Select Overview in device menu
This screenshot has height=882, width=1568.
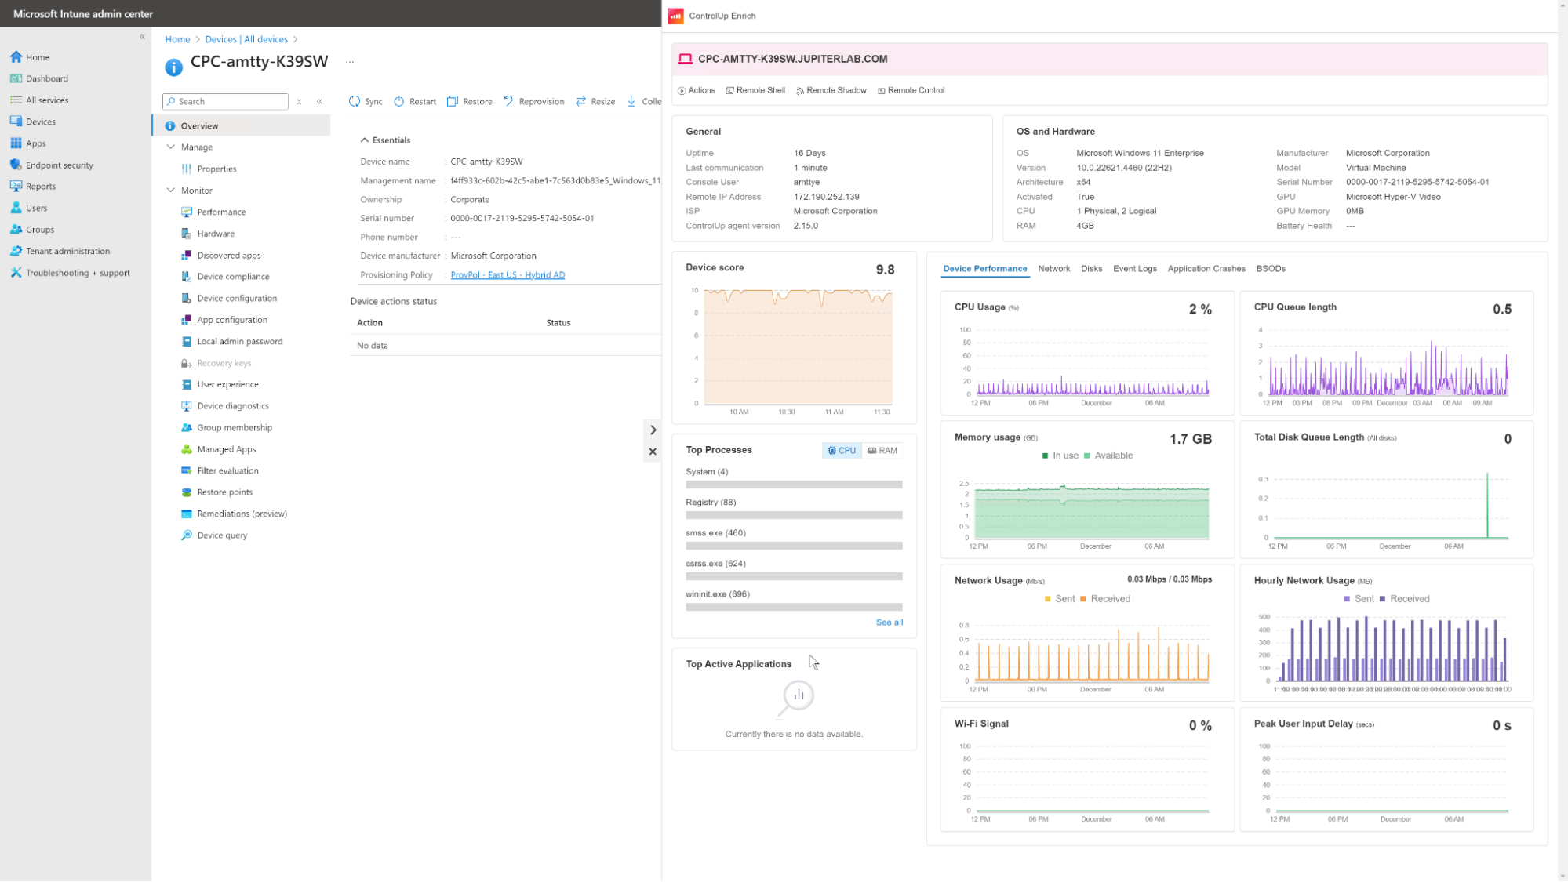(242, 125)
